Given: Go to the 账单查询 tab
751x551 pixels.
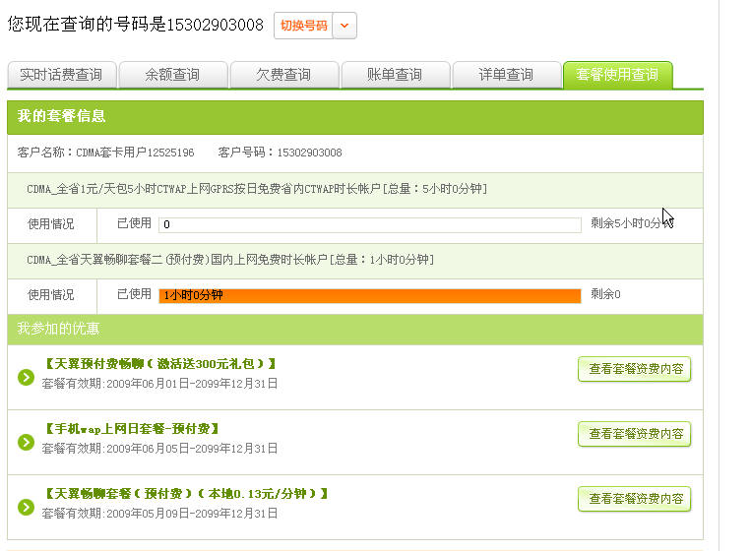Looking at the screenshot, I should tap(395, 75).
